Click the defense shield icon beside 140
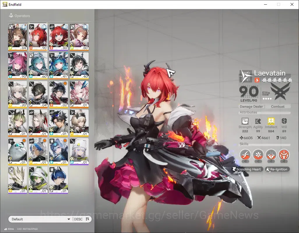The width and height of the screenshot is (299, 233). pos(278,138)
